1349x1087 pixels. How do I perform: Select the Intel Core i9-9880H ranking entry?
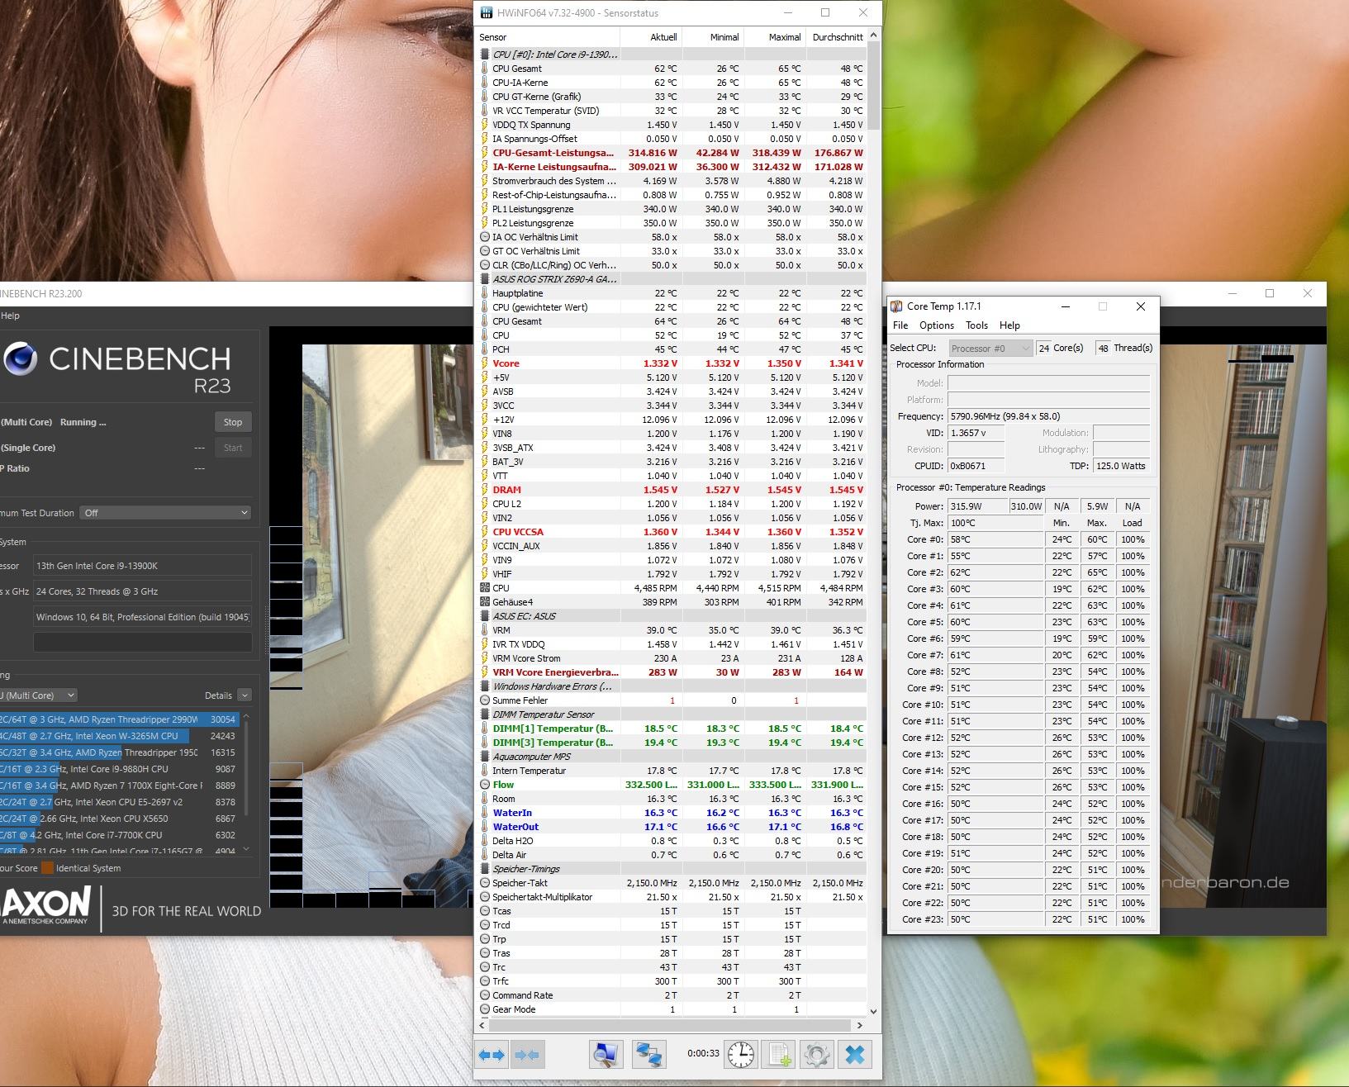click(119, 769)
